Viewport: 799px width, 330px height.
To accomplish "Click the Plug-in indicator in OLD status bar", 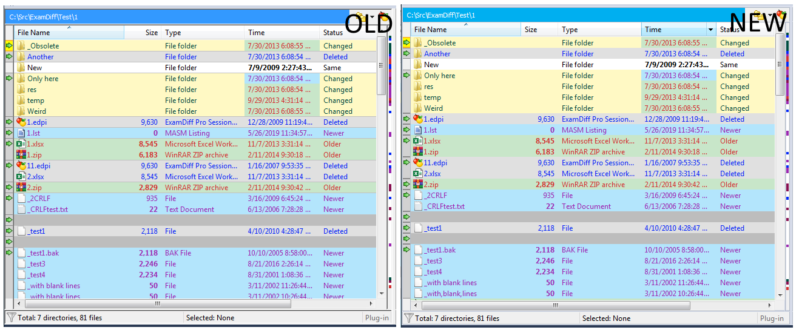I will click(377, 318).
